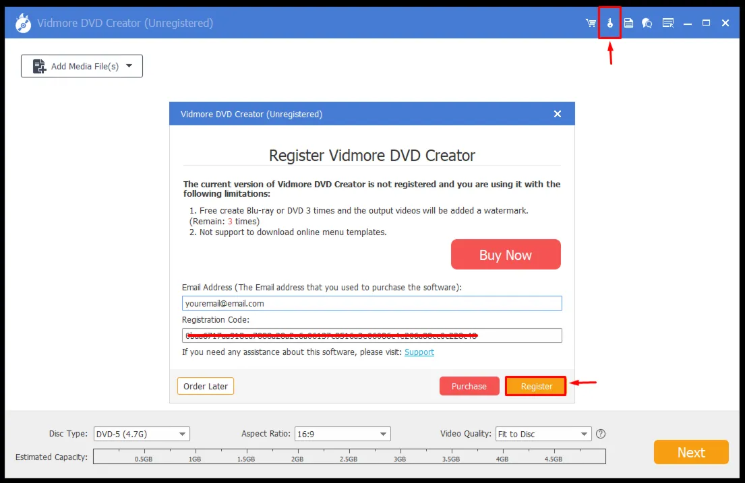
Task: Click the red remaining times number 3
Action: (x=230, y=222)
